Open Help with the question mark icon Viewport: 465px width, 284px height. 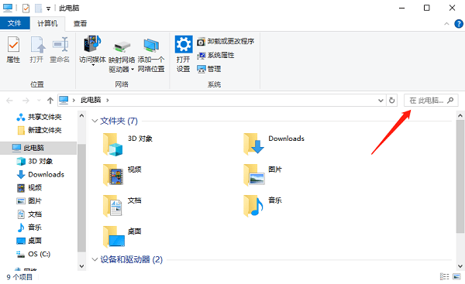pyautogui.click(x=459, y=24)
